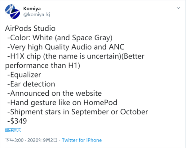Click the "Ear detection" line in tweet

pos(31,84)
